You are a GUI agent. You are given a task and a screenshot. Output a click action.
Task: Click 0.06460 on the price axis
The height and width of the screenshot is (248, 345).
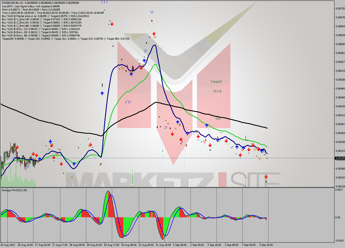click(x=340, y=97)
